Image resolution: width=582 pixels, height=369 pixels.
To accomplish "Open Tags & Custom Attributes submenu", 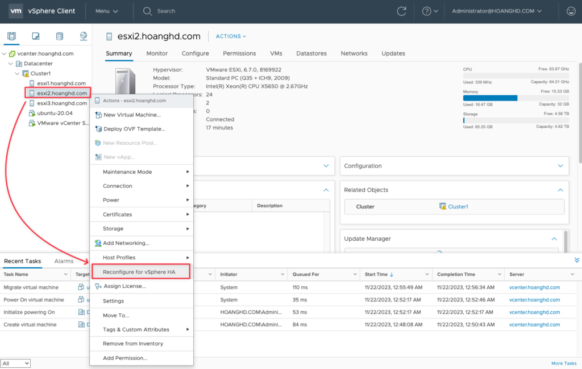I will tap(142, 329).
